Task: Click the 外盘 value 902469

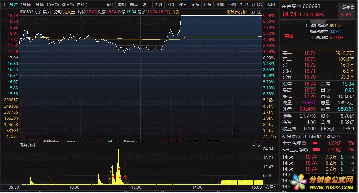Action: tap(308, 109)
